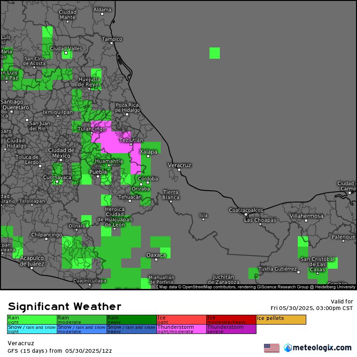Click the Cuernavaca city marker
Image resolution: width=357 pixels, height=357 pixels.
tap(57, 181)
